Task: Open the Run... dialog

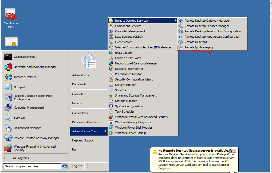Action: [x=76, y=149]
